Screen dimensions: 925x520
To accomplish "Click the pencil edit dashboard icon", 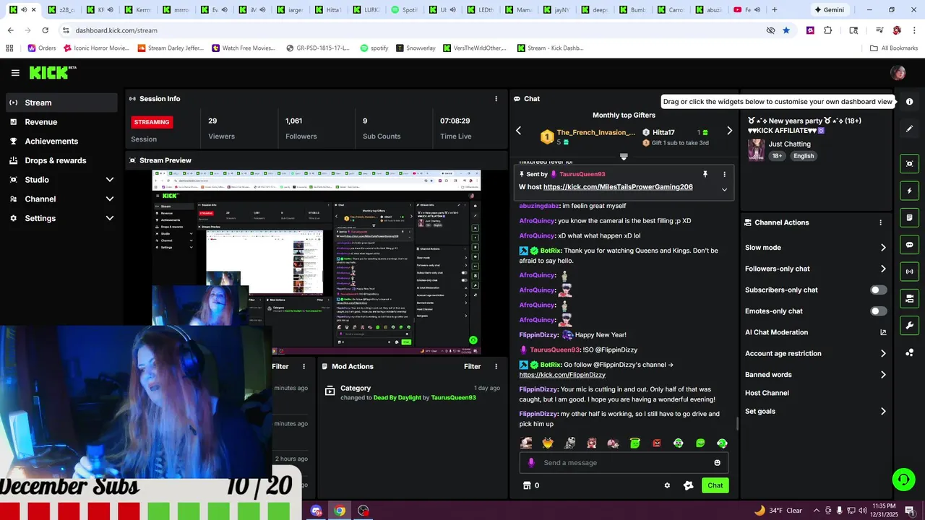I will (909, 129).
